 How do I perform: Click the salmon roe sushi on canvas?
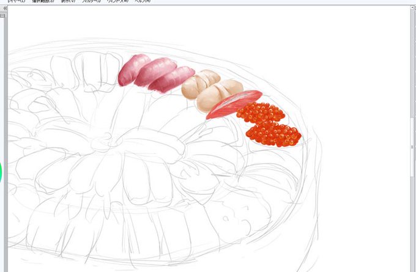click(x=269, y=124)
